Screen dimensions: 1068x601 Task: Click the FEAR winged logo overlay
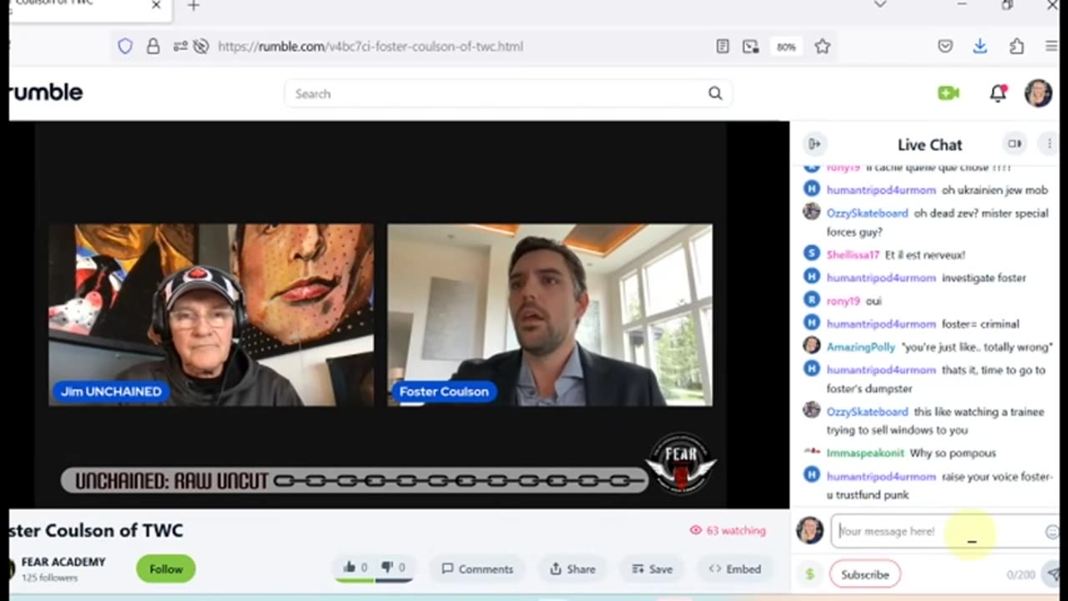click(x=680, y=463)
